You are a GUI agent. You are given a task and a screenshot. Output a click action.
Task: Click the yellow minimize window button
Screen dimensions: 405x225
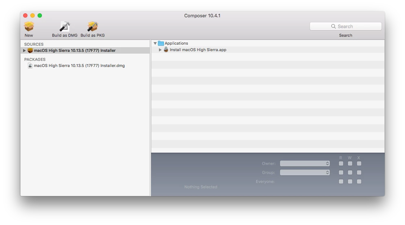point(33,15)
